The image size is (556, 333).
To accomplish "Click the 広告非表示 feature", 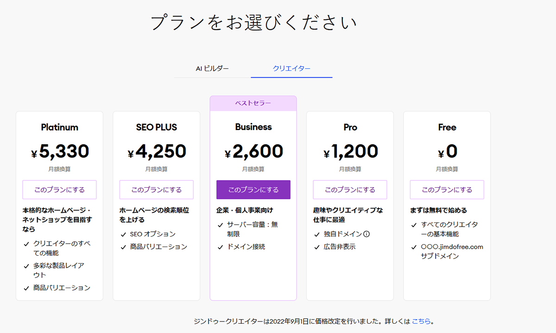I will tap(340, 247).
